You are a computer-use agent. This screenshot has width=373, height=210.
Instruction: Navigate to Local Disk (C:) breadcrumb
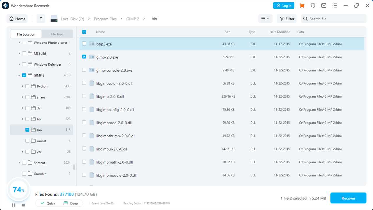click(72, 19)
